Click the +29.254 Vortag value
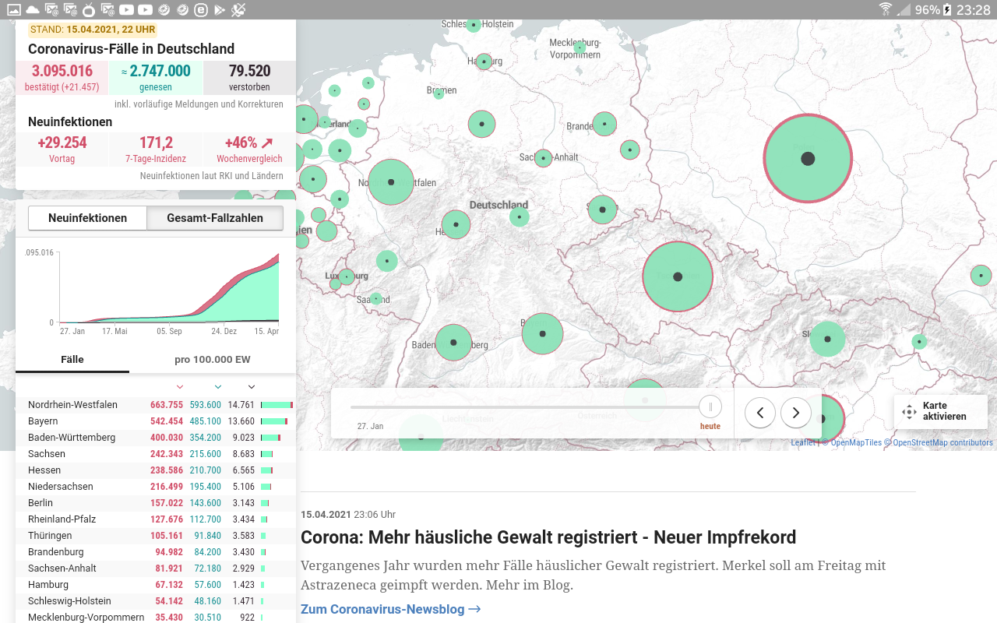Image resolution: width=997 pixels, height=623 pixels. [62, 143]
